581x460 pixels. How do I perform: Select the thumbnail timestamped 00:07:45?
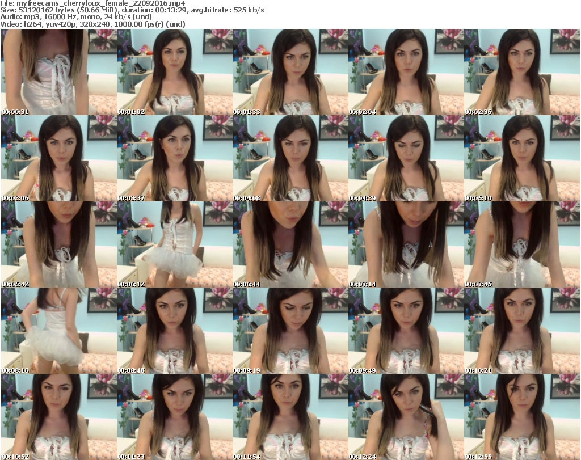tap(522, 244)
